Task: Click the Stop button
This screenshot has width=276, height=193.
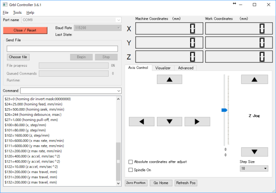Action: coord(106,57)
